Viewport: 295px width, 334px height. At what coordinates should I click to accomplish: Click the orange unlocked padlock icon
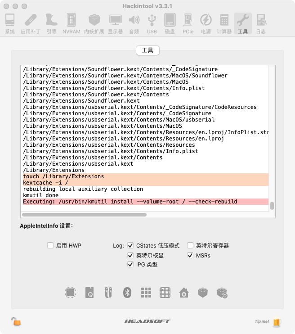tap(16, 321)
